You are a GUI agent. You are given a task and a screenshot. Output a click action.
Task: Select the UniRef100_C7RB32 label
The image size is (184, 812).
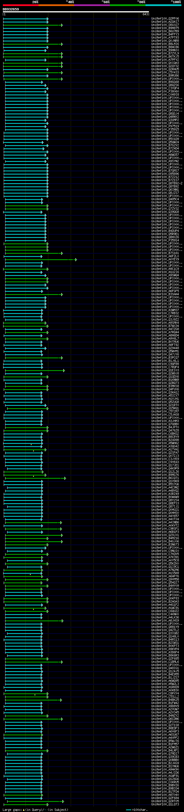165,313
